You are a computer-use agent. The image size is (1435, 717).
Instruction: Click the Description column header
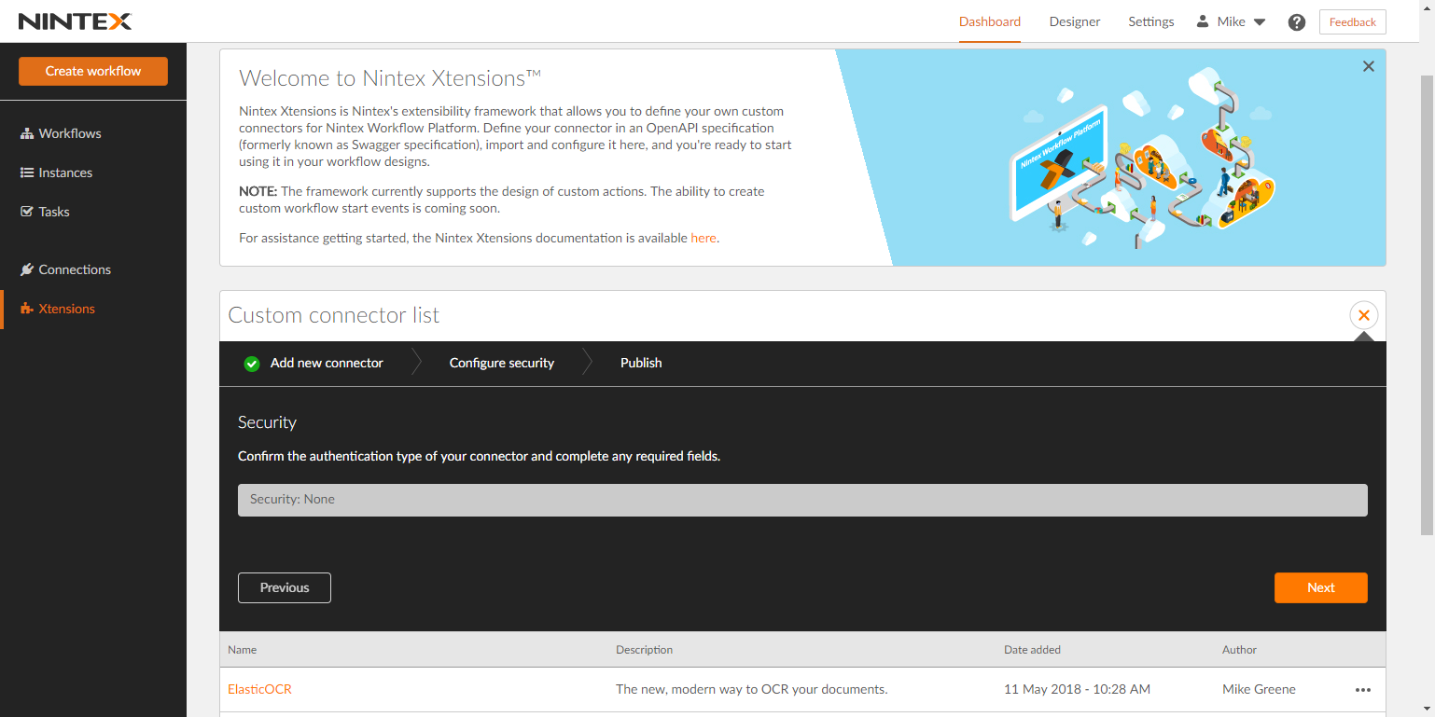(645, 650)
